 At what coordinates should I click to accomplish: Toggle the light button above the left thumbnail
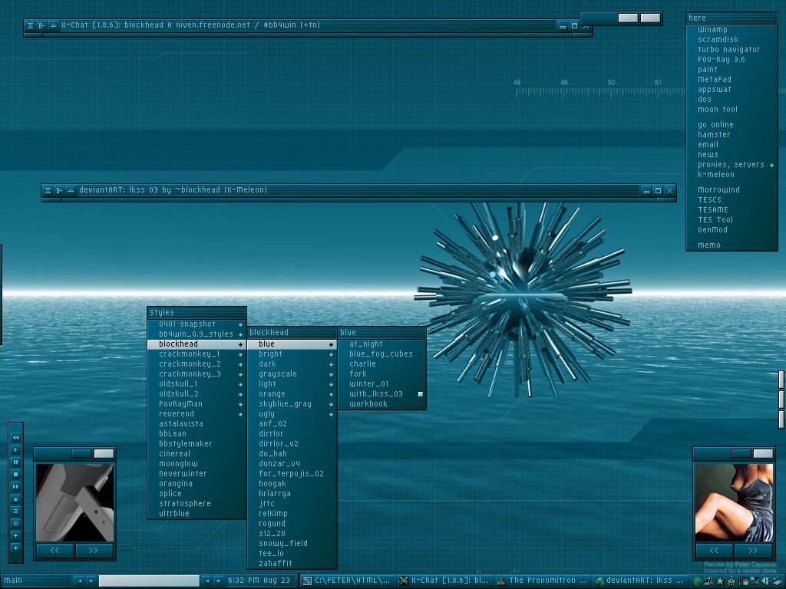point(104,454)
